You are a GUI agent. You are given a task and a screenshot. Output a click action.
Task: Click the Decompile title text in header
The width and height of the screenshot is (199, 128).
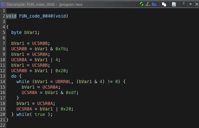pos(44,5)
